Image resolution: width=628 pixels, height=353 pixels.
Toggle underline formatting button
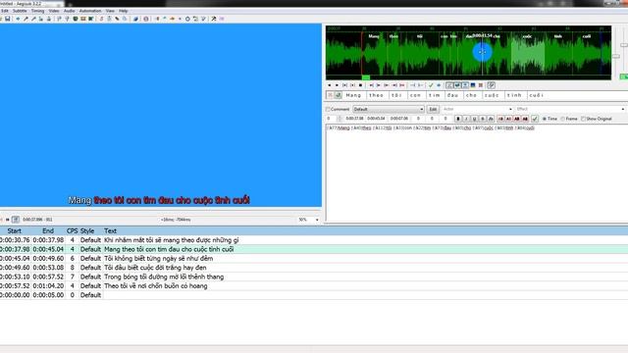[474, 119]
